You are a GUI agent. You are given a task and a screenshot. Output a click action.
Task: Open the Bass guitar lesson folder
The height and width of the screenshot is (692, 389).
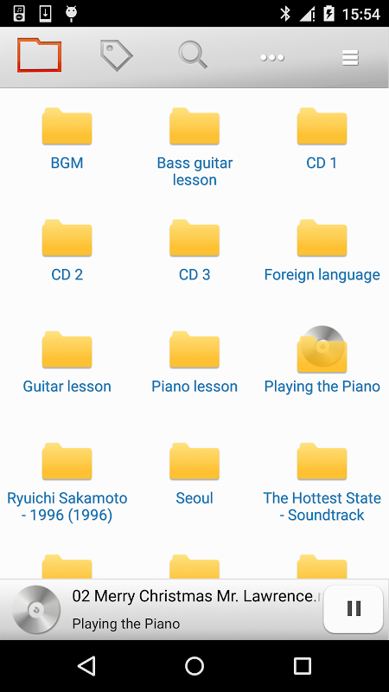tap(194, 146)
